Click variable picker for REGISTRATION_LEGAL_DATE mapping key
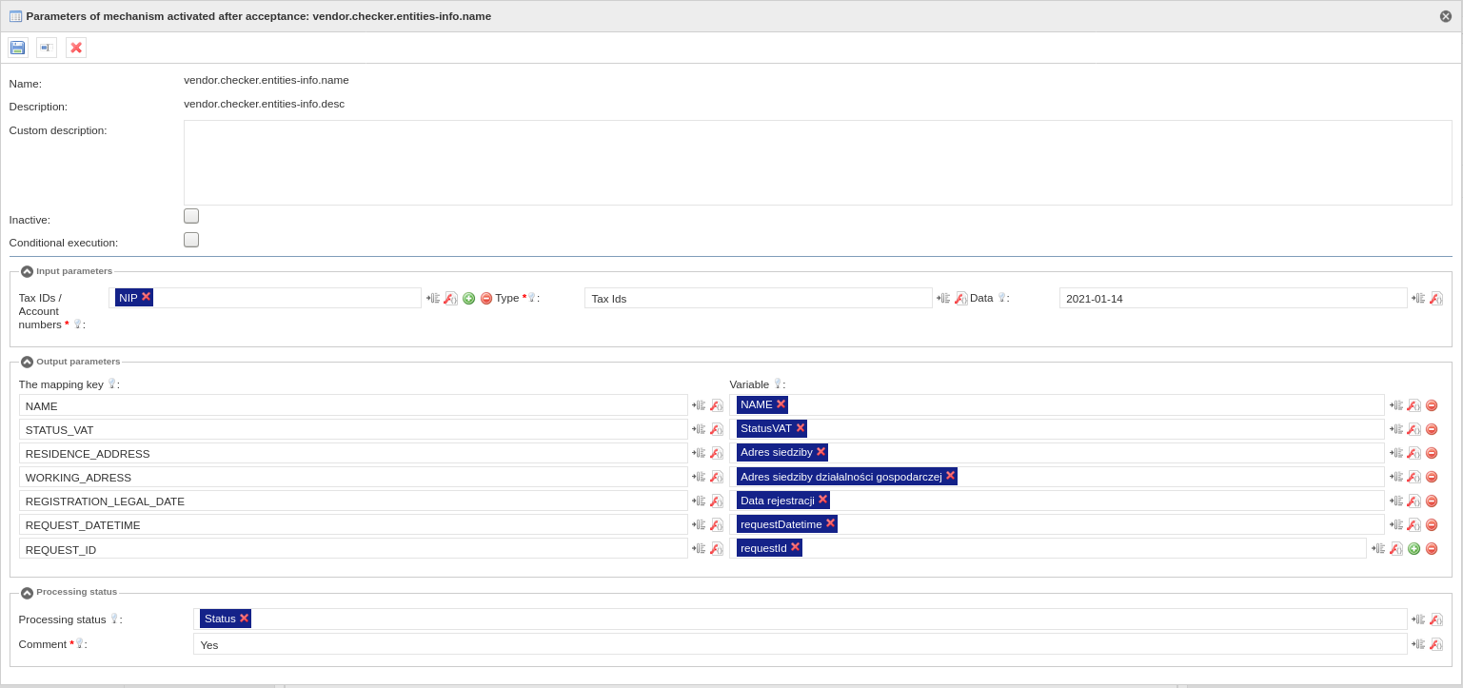Screen dimensions: 1463x688 coord(699,501)
